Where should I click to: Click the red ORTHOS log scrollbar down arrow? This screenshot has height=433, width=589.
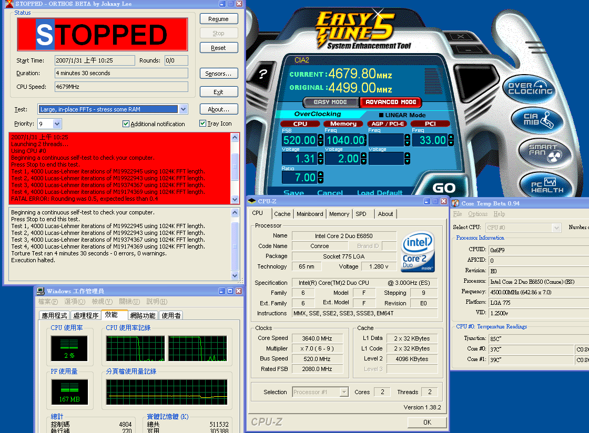pos(235,200)
